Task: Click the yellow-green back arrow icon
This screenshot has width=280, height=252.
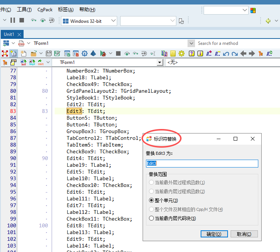Action: (268, 21)
